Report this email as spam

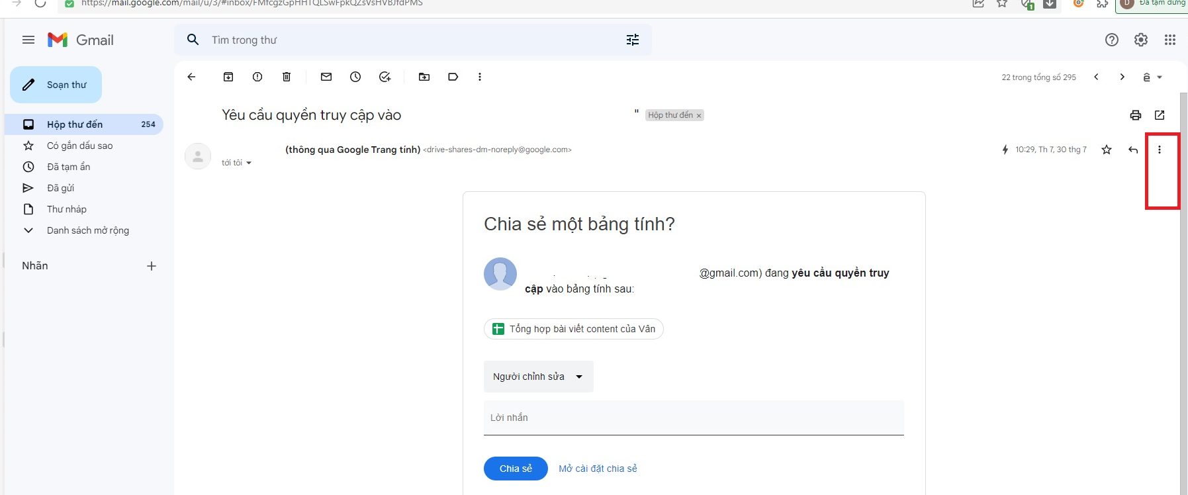[x=257, y=77]
